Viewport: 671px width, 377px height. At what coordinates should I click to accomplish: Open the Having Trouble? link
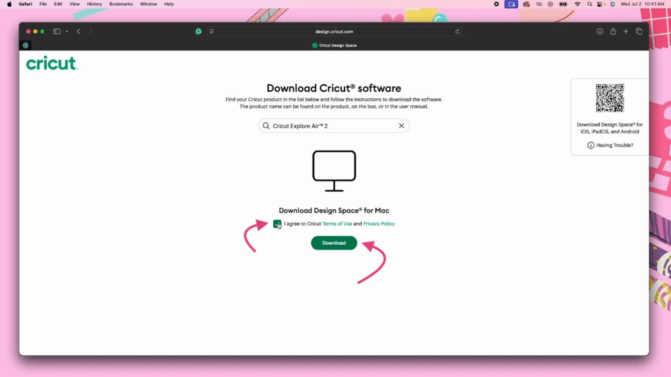click(x=615, y=145)
